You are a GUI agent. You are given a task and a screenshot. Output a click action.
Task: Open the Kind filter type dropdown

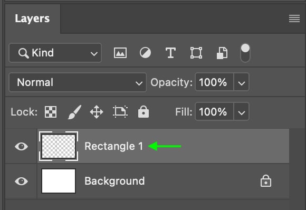tap(55, 53)
